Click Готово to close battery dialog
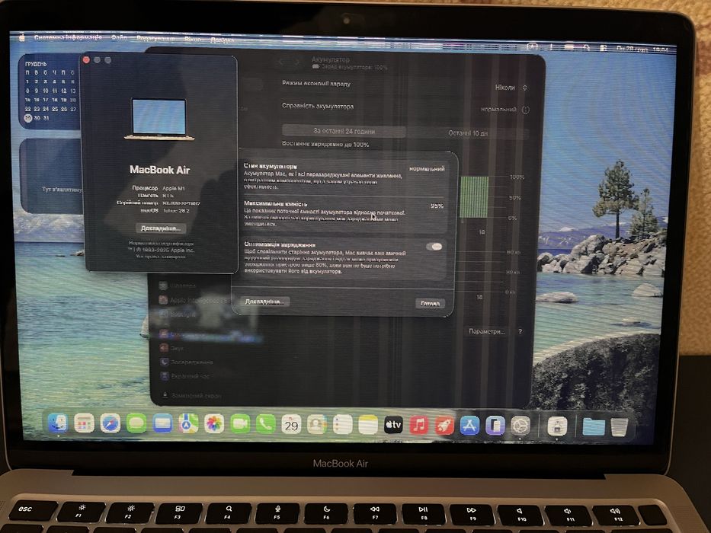The height and width of the screenshot is (533, 711). coord(430,303)
